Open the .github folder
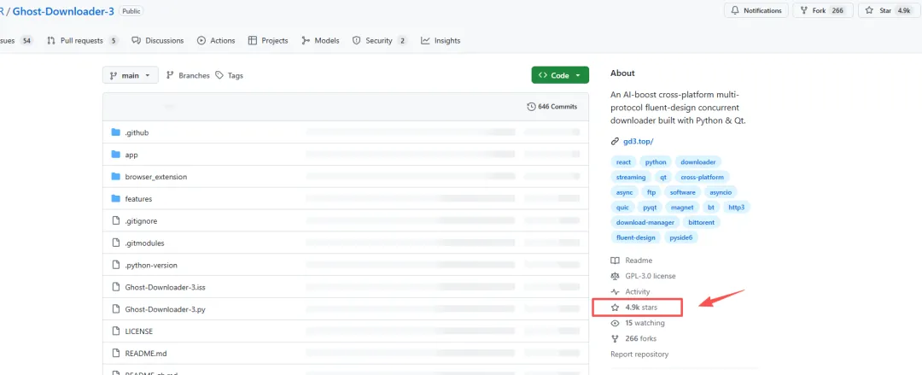This screenshot has height=375, width=922. (137, 132)
